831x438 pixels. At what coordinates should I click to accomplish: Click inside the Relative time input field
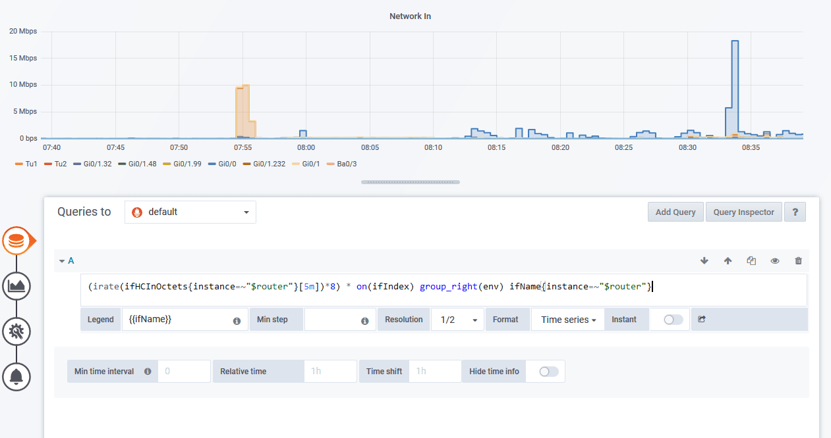[330, 371]
